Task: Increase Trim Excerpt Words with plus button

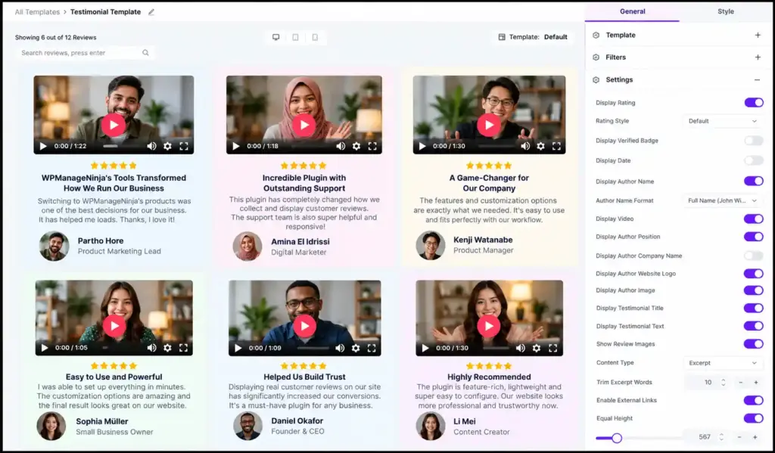Action: [756, 383]
